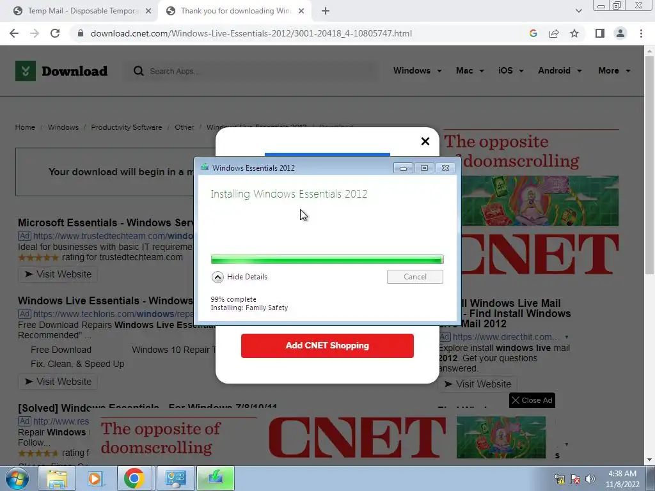Image resolution: width=655 pixels, height=491 pixels.
Task: Visit Website for directhit ad
Action: click(x=477, y=384)
